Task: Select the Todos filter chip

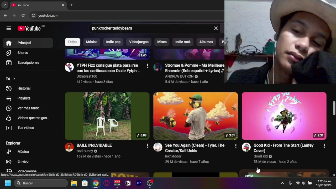Action: coord(72,42)
